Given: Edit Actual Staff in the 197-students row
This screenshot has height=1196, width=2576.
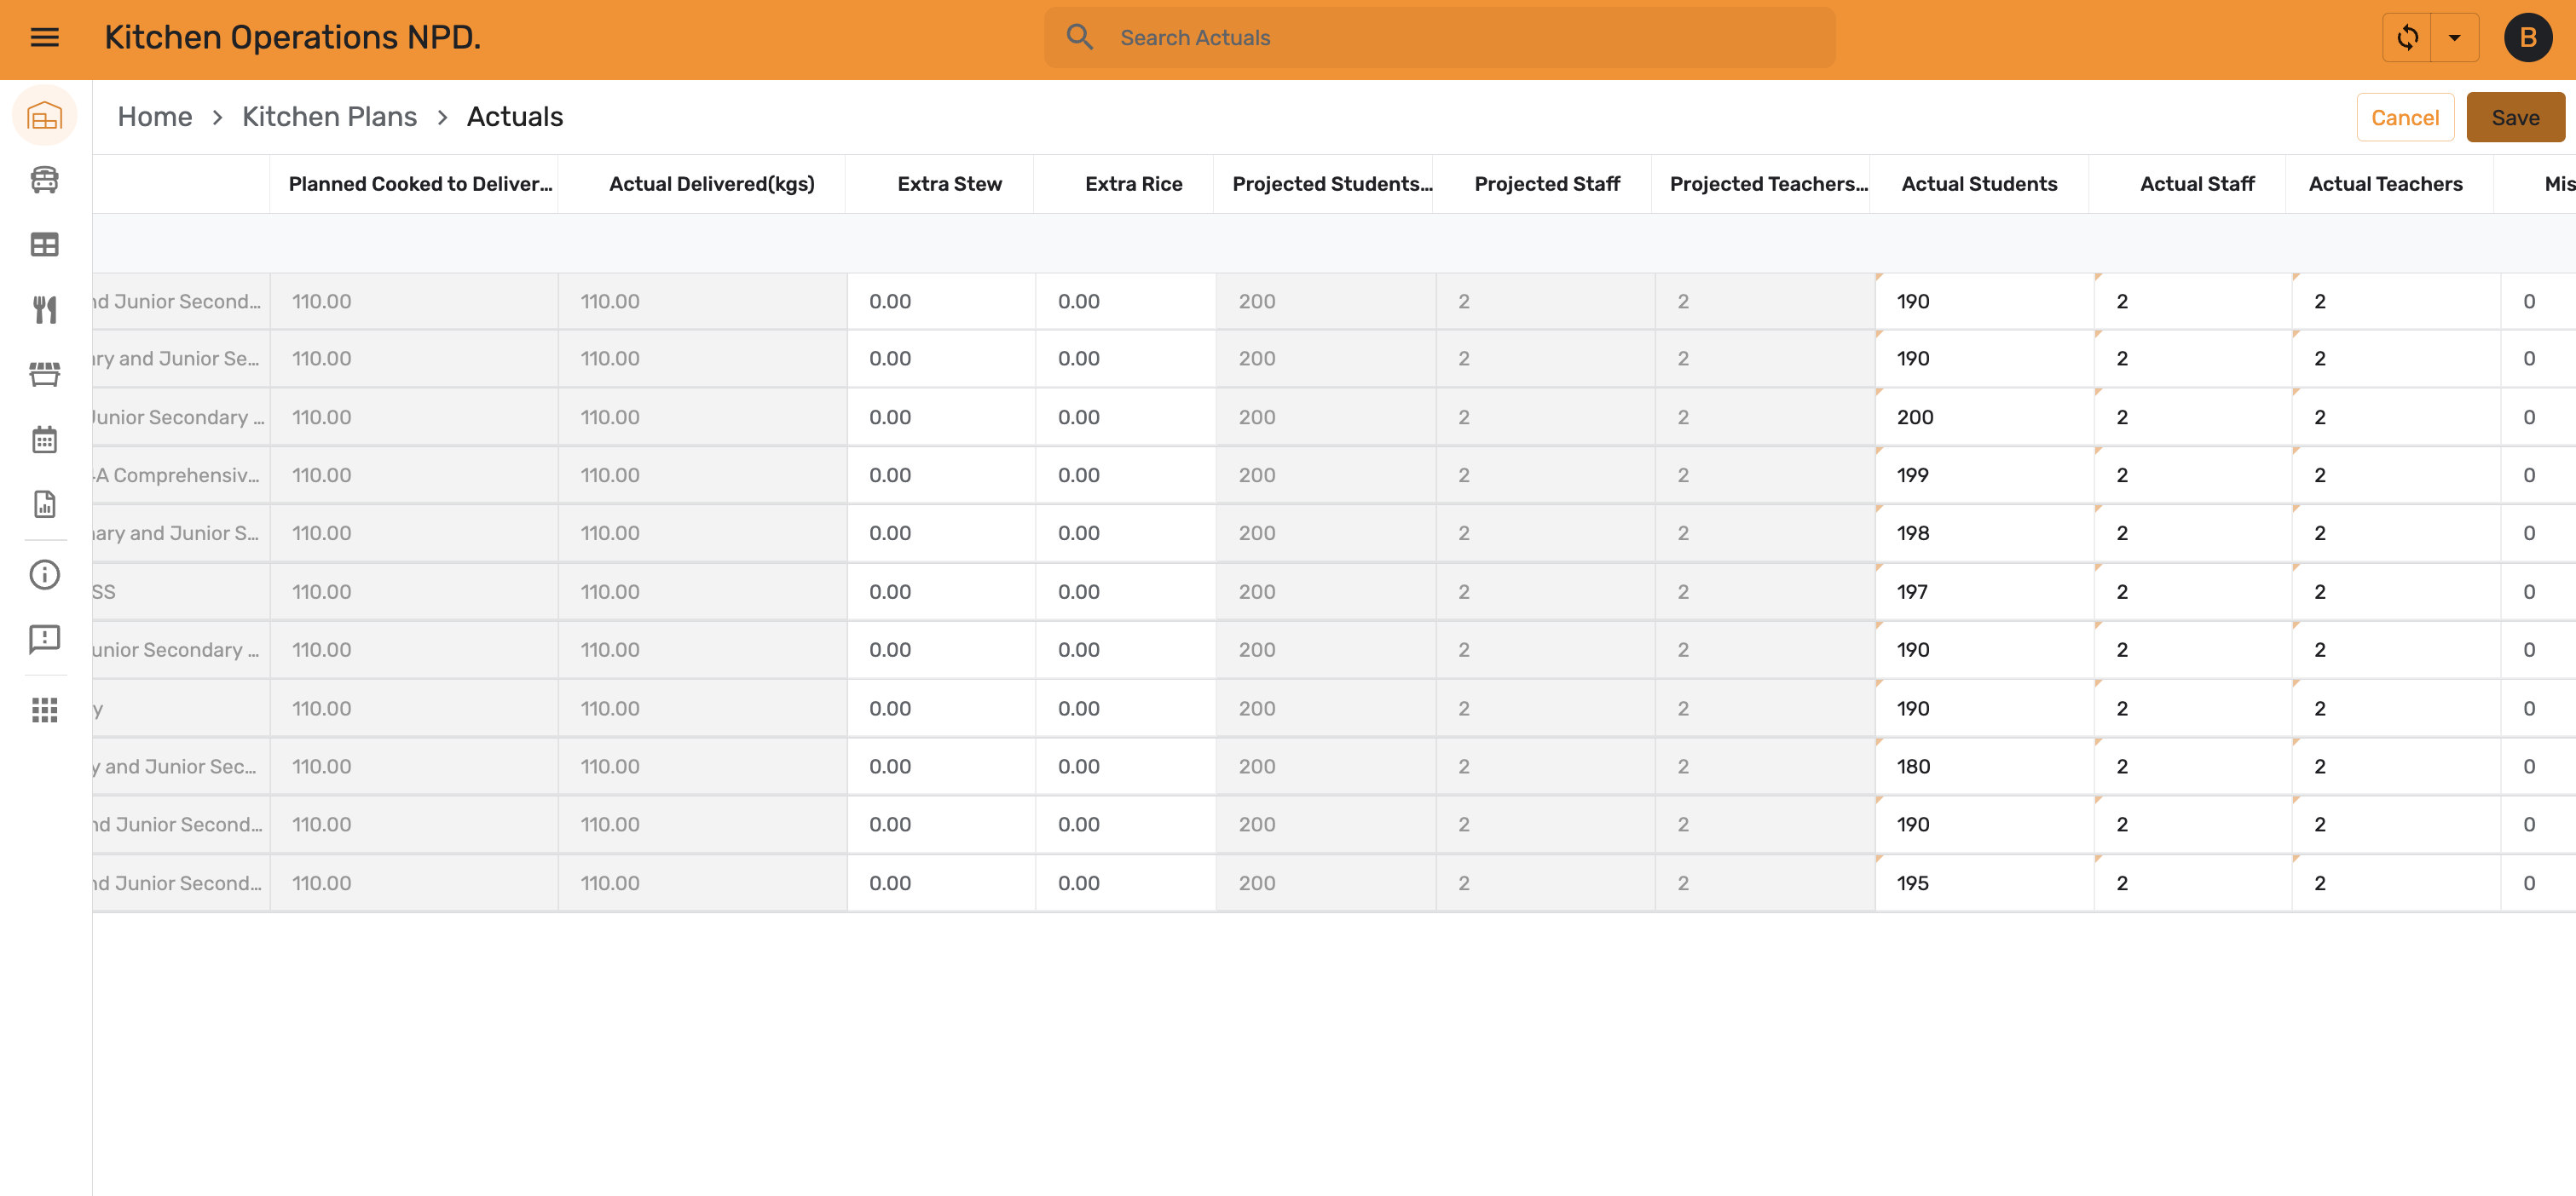Looking at the screenshot, I should point(2193,593).
